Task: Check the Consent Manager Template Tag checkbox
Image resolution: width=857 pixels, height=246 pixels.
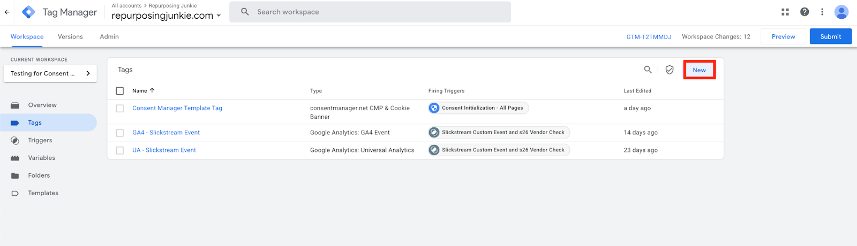Action: [x=120, y=108]
